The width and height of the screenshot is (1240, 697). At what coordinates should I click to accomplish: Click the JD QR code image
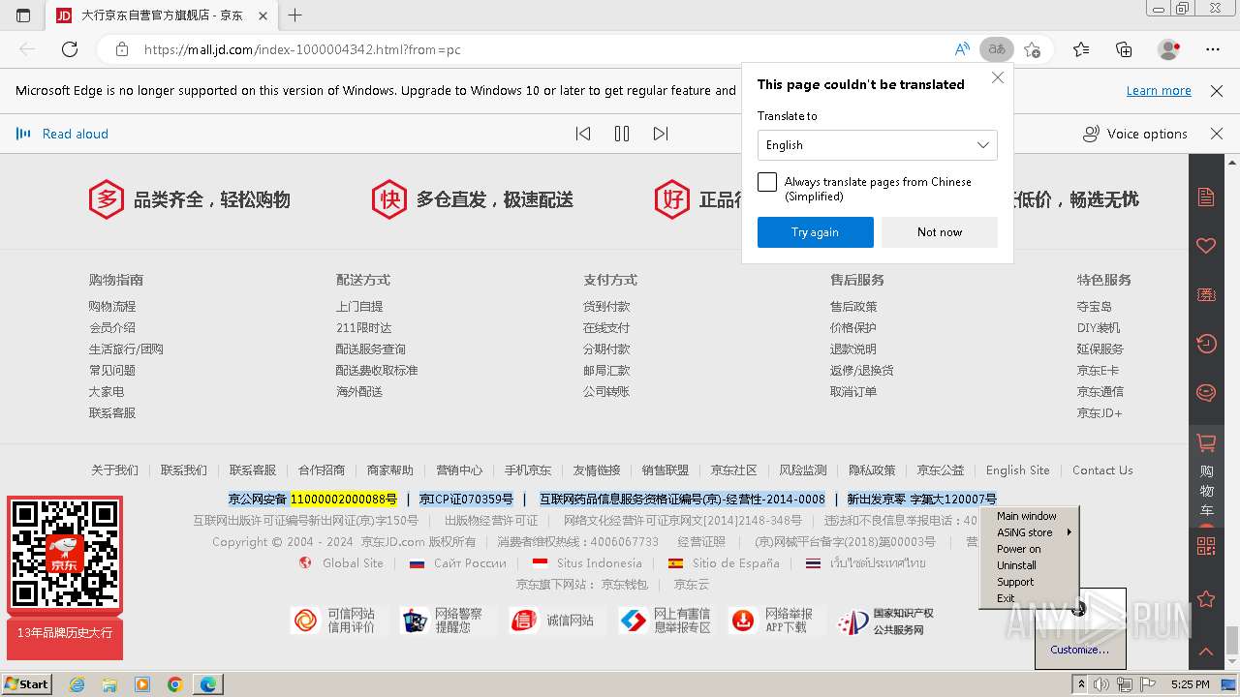point(65,554)
